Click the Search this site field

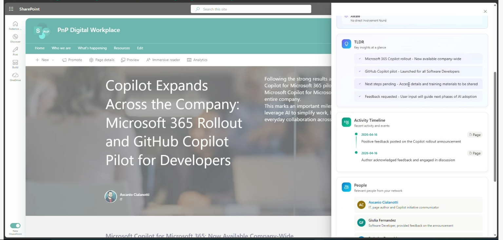tap(251, 9)
